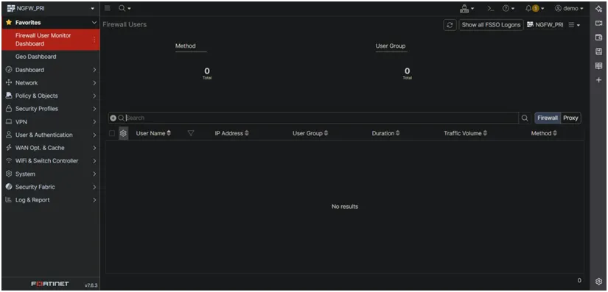Open the CLI console icon
The width and height of the screenshot is (608, 292).
click(x=491, y=9)
